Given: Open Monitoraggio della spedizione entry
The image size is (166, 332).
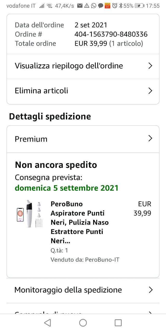Looking at the screenshot, I should pyautogui.click(x=68, y=290).
